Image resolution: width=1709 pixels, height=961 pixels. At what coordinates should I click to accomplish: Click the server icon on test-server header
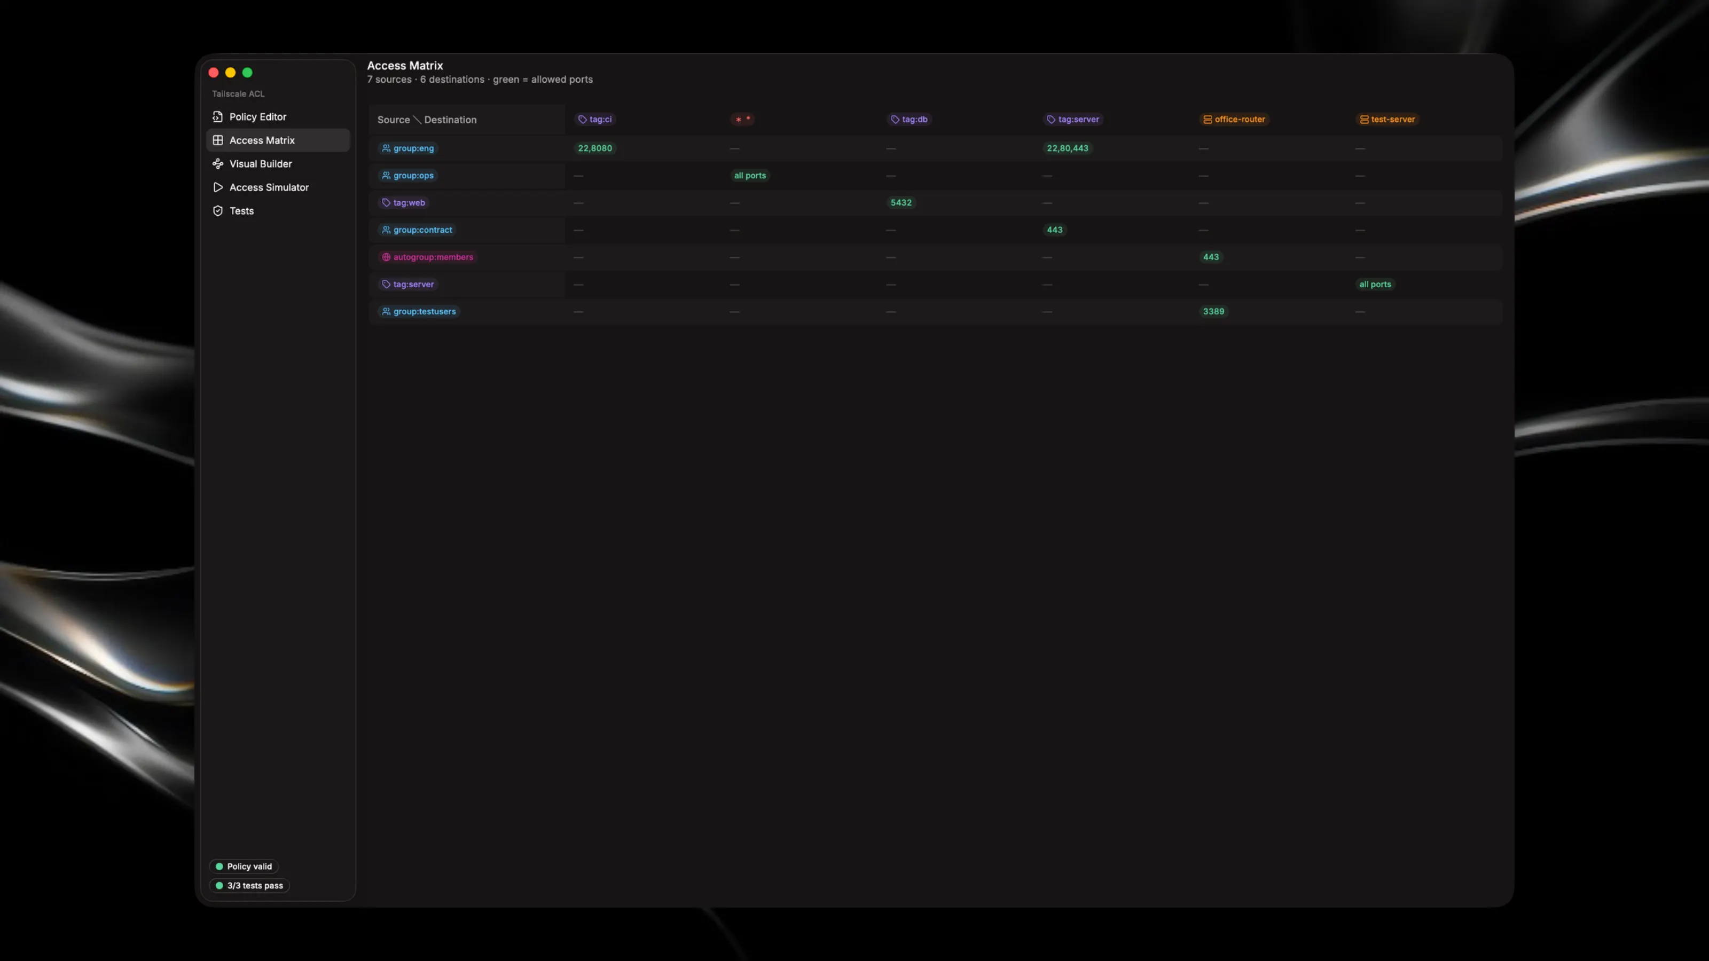coord(1364,120)
